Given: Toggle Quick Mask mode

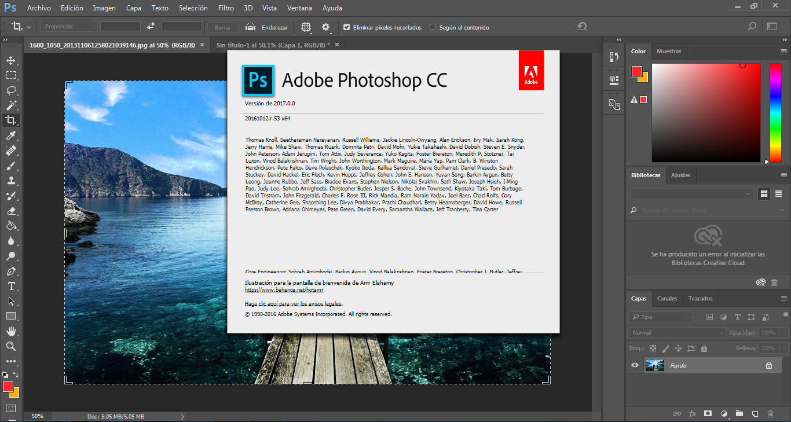Looking at the screenshot, I should (x=10, y=409).
